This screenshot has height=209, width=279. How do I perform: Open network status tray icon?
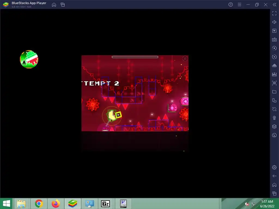coord(253,204)
